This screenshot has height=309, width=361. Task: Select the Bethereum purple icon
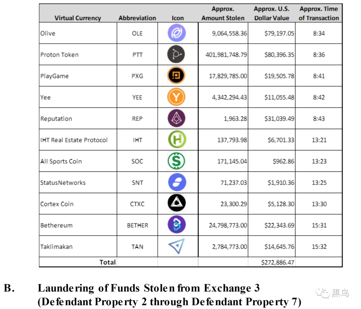point(176,224)
